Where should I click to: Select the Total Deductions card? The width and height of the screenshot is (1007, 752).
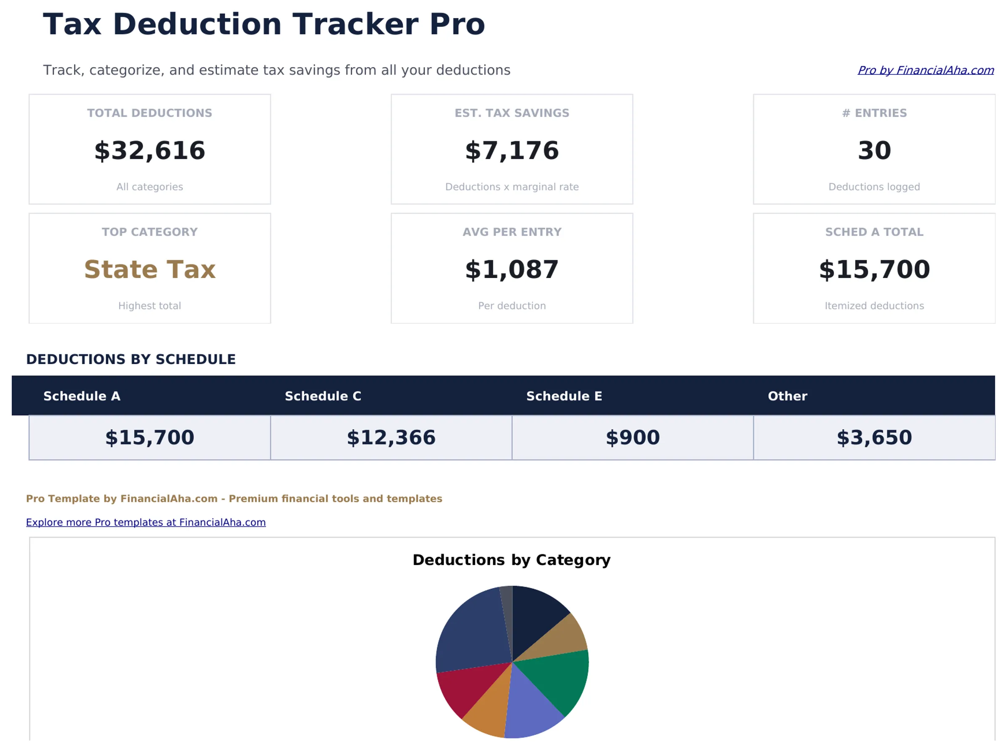tap(149, 149)
